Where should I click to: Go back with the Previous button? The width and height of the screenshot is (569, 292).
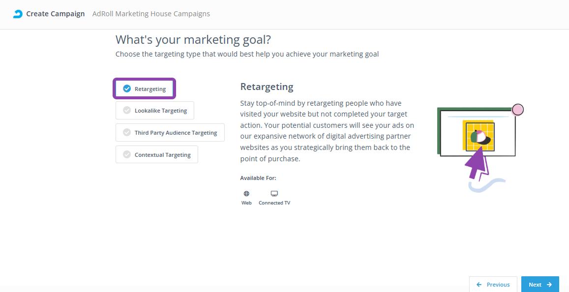(x=493, y=285)
